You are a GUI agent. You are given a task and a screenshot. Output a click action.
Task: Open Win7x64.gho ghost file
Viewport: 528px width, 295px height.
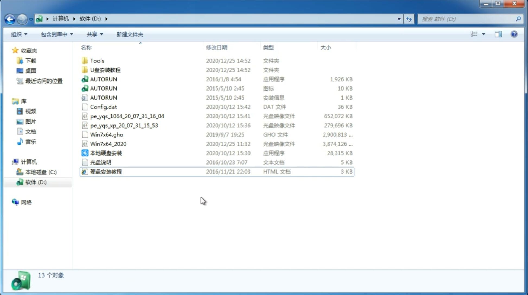(x=107, y=134)
